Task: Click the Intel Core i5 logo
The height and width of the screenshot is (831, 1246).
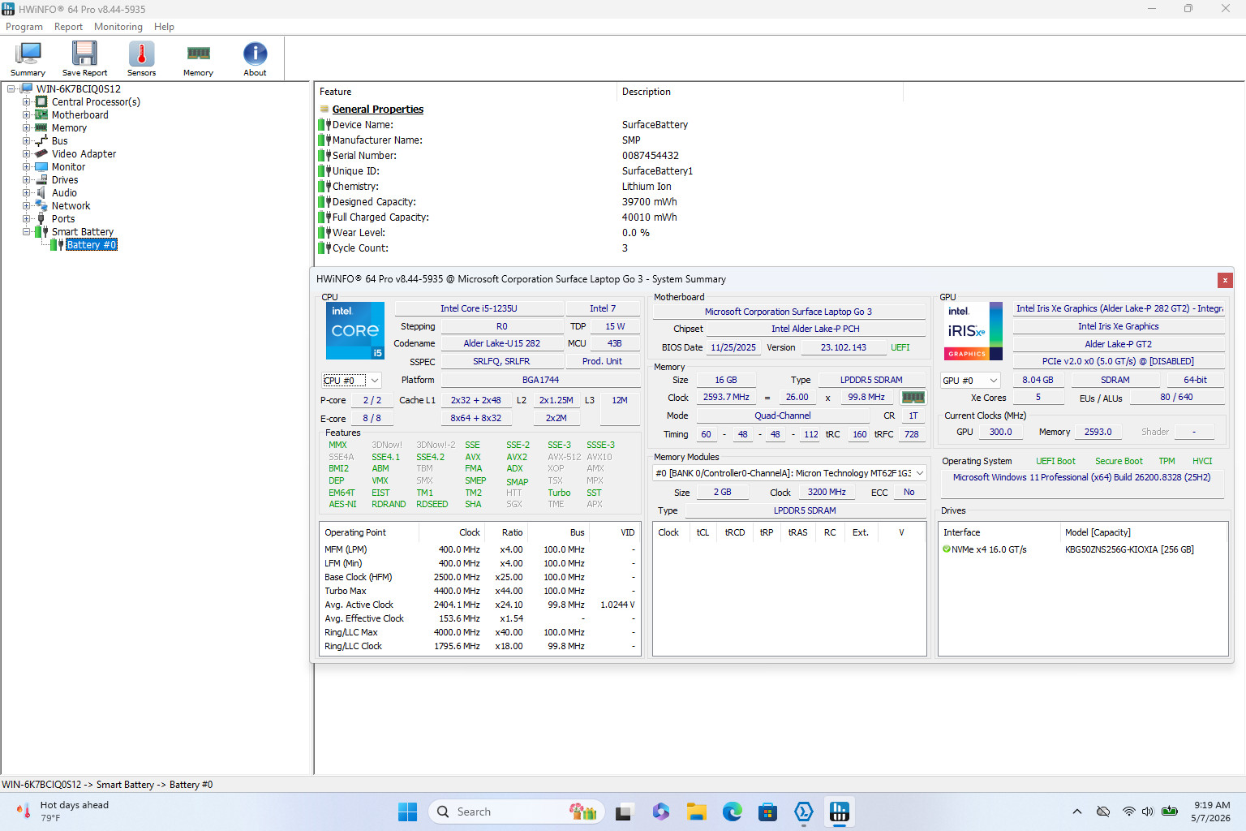Action: point(354,331)
